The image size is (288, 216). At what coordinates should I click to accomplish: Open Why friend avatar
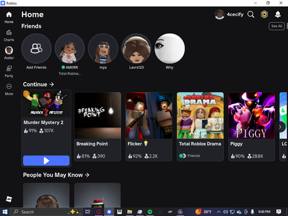click(170, 48)
